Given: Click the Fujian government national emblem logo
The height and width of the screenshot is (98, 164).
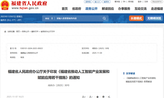Looking at the screenshot, I should [5, 5].
